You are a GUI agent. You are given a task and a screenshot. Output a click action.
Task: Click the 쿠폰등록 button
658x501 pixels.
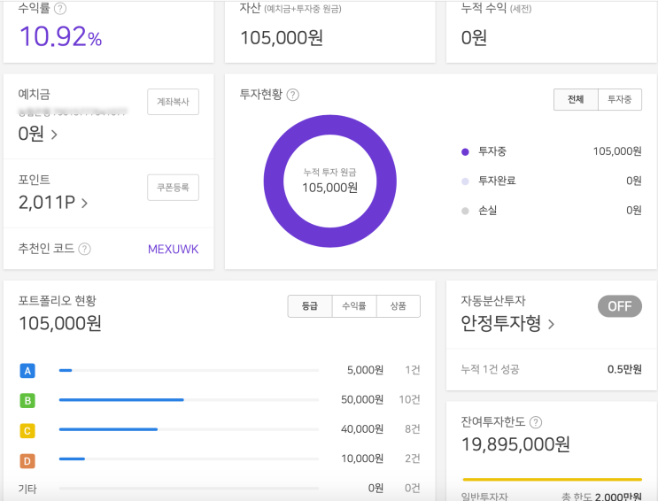point(173,188)
